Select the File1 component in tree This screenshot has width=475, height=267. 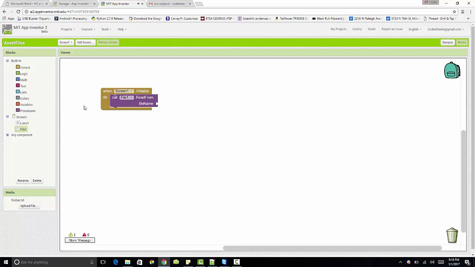[x=21, y=129]
